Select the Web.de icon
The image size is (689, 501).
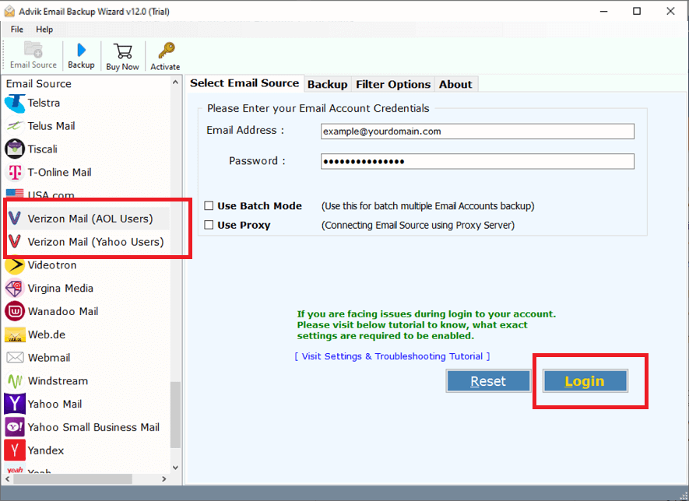click(15, 335)
